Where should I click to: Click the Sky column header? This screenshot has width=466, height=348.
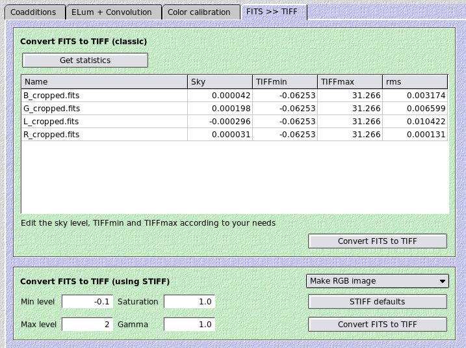coord(220,82)
